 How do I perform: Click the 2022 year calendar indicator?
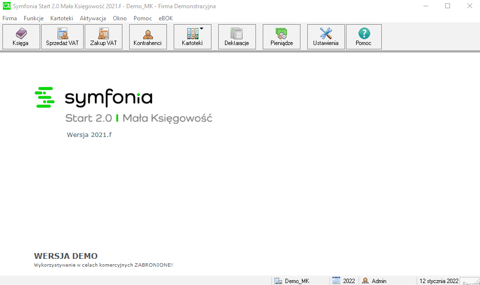pyautogui.click(x=344, y=281)
